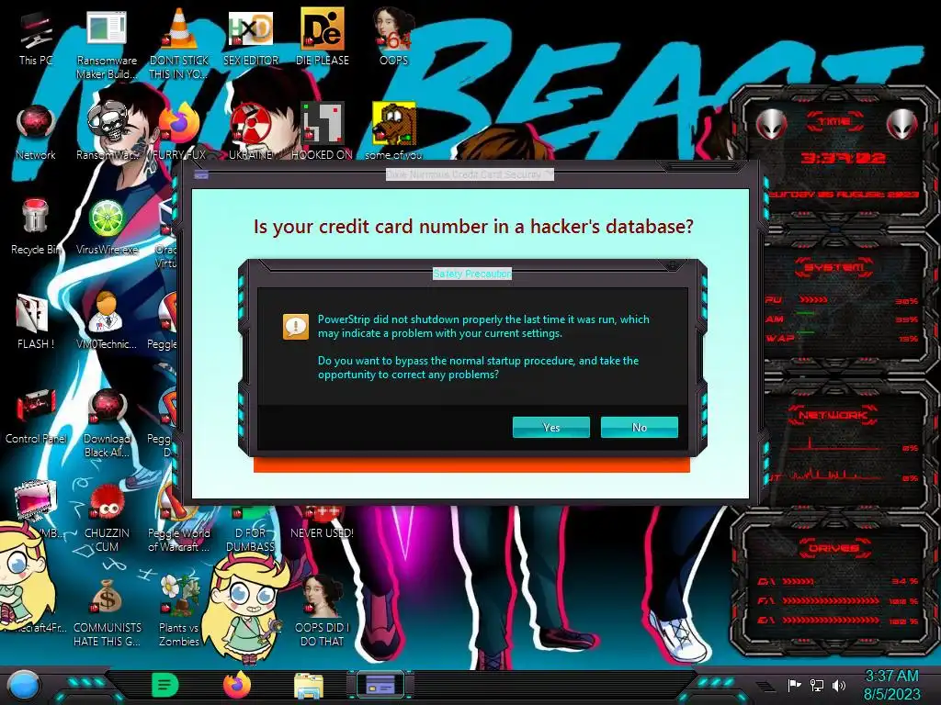
Task: Select the skull RansomWar icon
Action: (x=107, y=132)
